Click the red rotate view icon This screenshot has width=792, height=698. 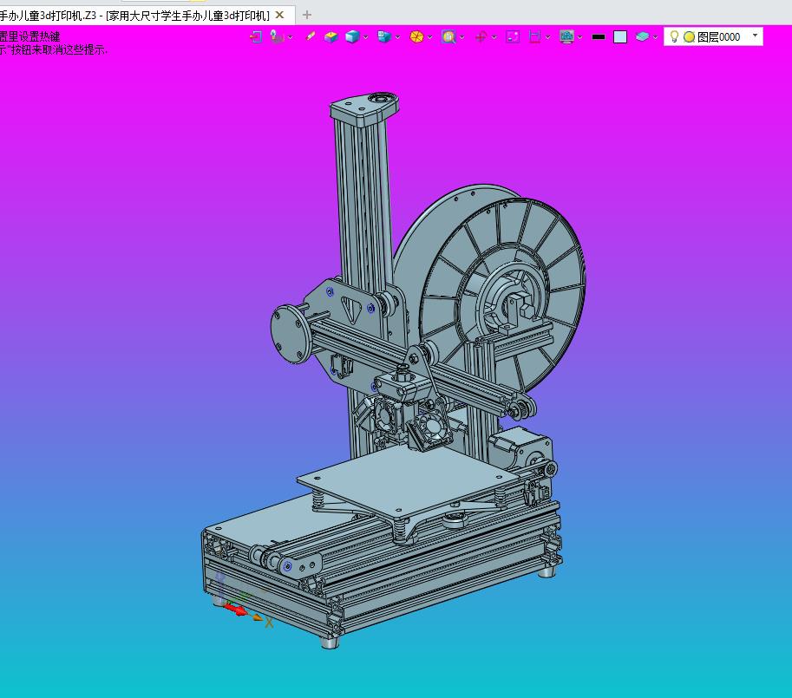pos(481,36)
